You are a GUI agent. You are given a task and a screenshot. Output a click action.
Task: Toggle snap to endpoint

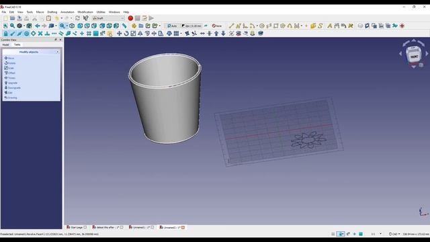point(12,34)
